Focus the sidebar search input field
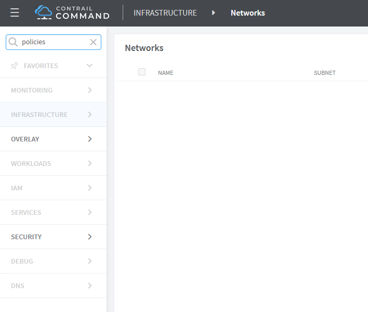Image resolution: width=368 pixels, height=312 pixels. point(54,42)
